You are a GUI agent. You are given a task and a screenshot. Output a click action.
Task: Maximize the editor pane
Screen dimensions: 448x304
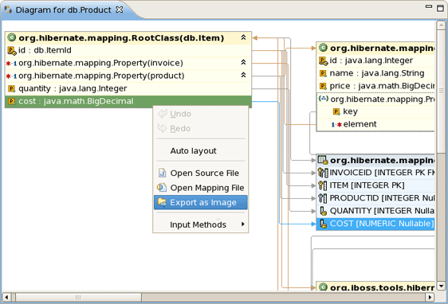point(441,8)
